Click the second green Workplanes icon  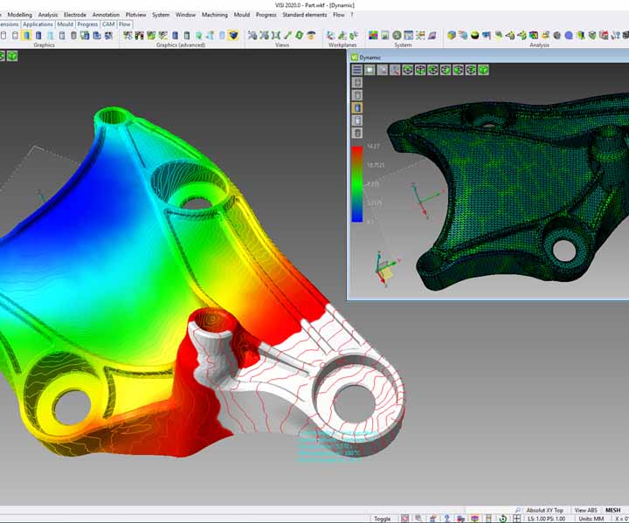(342, 36)
